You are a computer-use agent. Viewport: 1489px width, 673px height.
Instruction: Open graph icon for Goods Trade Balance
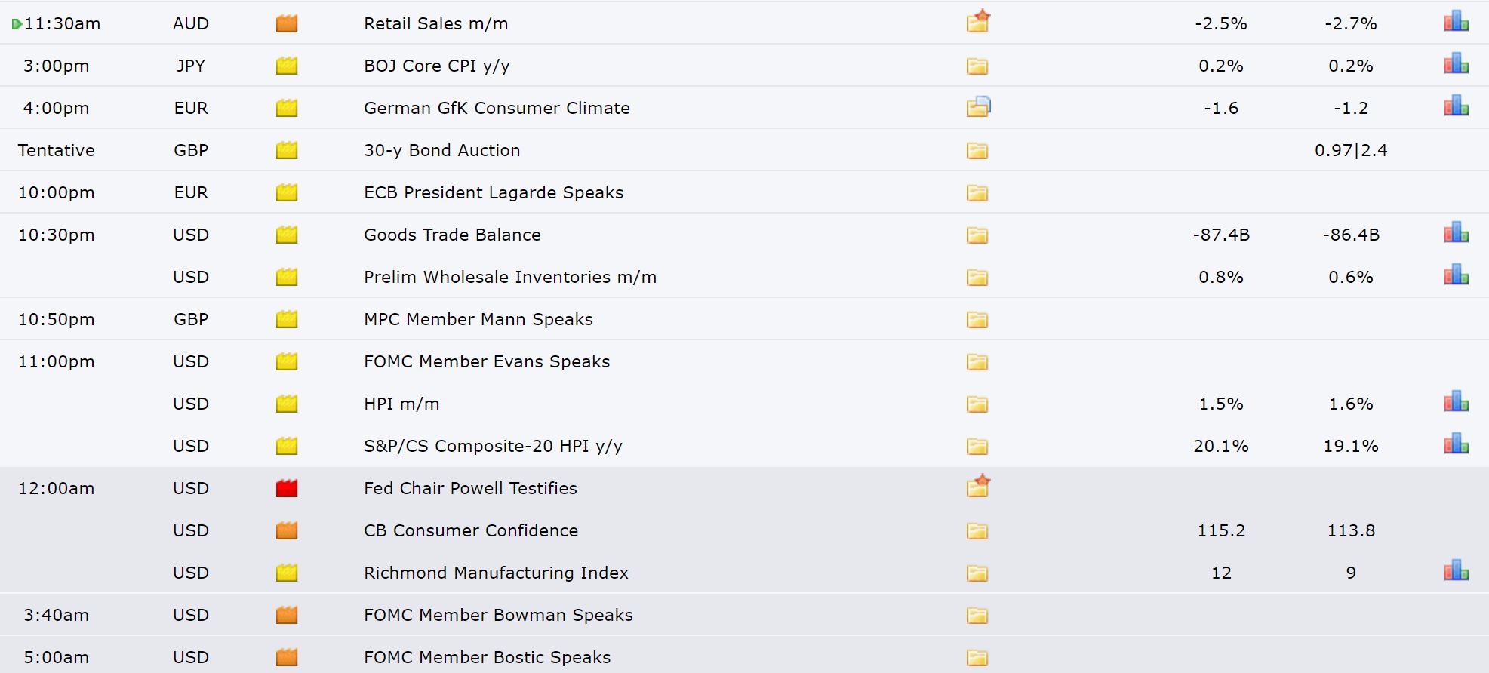coord(1456,232)
